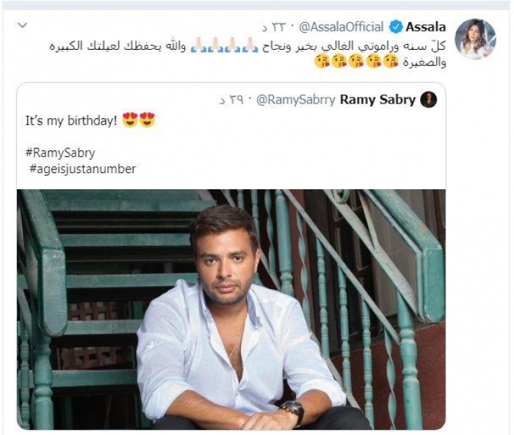514x435 pixels.
Task: Expand the tweet options chevron
Action: (x=22, y=26)
